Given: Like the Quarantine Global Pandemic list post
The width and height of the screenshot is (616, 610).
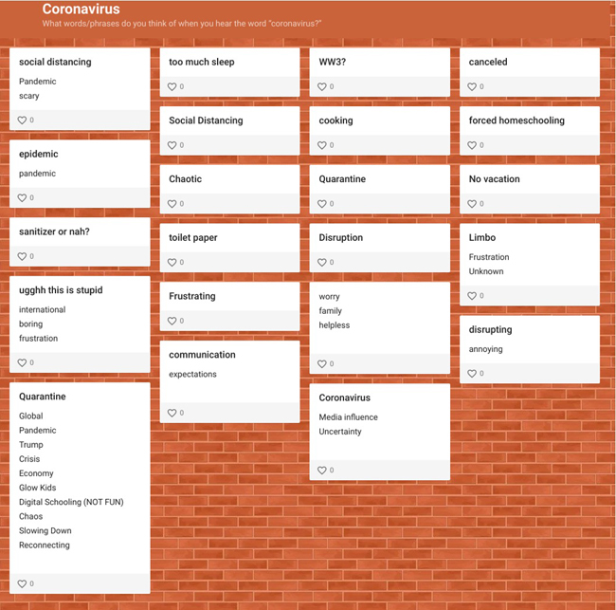Looking at the screenshot, I should [22, 583].
